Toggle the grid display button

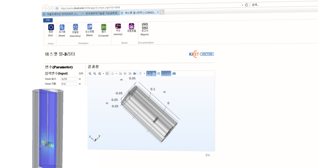(x=163, y=74)
